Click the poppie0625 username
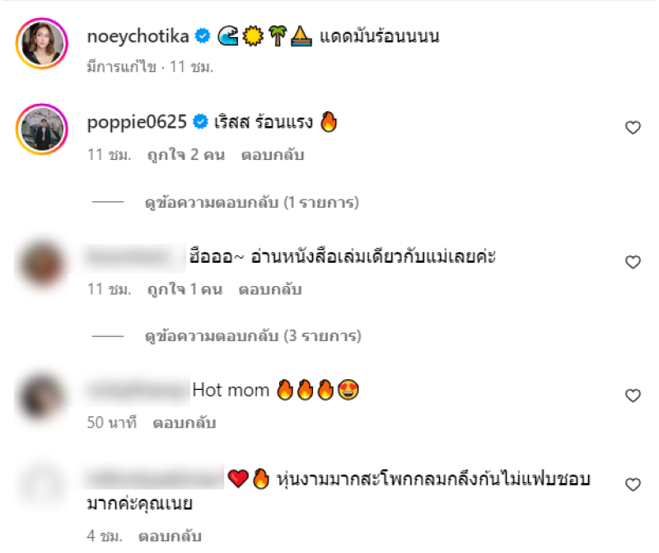 click(x=137, y=122)
